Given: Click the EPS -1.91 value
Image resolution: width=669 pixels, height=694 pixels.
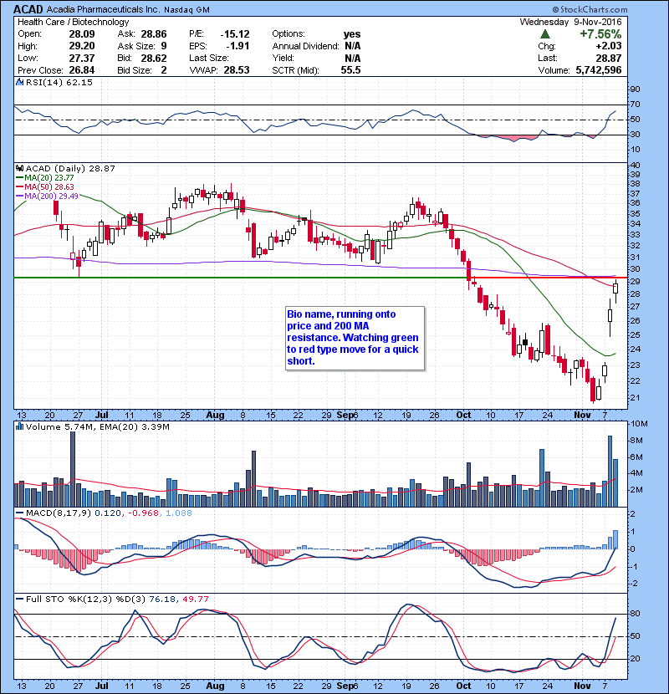Looking at the screenshot, I should click(237, 46).
